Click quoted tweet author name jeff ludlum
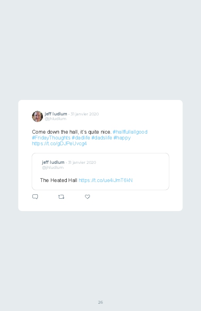The image size is (201, 311). coord(53,162)
